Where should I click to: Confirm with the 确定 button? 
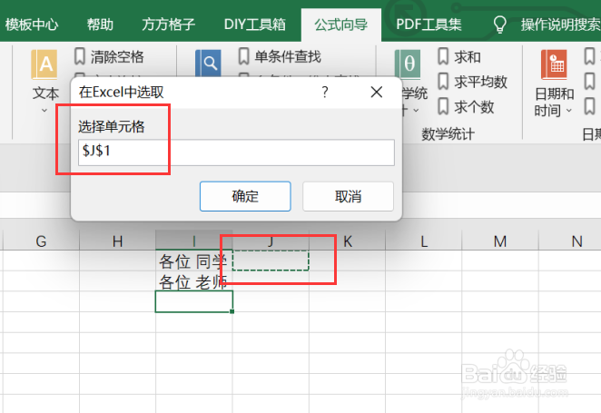click(245, 197)
